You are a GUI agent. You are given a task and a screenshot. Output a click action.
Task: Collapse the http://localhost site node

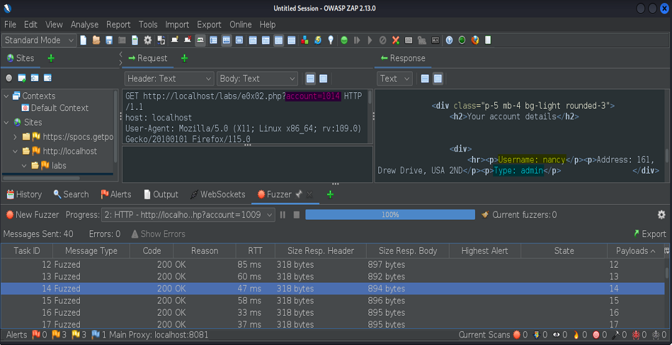15,151
